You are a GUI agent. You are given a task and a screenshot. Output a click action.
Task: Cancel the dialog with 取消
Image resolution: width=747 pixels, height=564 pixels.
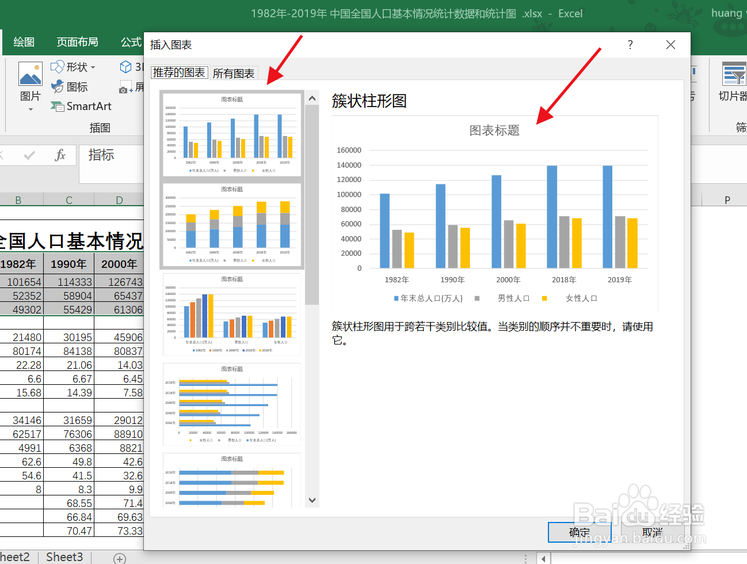tap(651, 532)
